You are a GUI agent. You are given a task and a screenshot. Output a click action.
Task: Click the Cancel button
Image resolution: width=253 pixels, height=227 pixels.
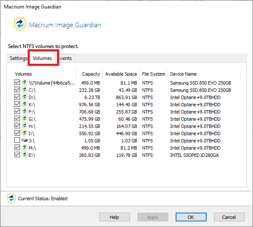[x=229, y=217]
